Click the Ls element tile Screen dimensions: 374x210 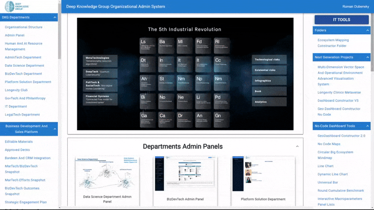[148, 45]
